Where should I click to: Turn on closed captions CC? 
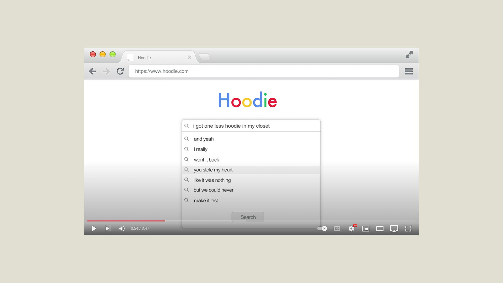[337, 228]
